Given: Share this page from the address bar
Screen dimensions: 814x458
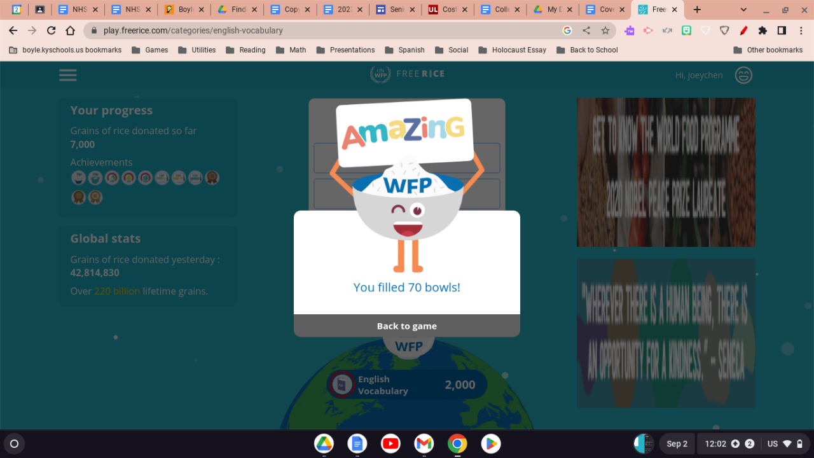Looking at the screenshot, I should click(x=586, y=31).
